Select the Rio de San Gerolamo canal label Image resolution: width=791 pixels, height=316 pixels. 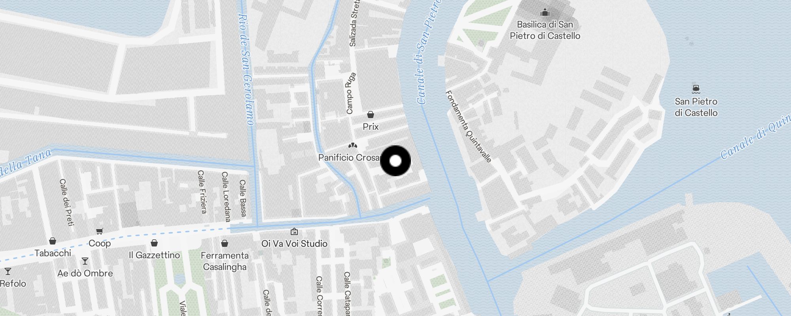coord(246,70)
